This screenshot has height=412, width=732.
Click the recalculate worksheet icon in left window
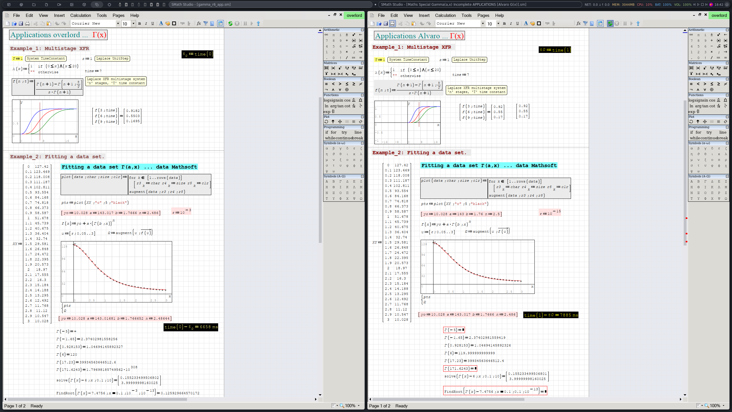click(x=230, y=23)
